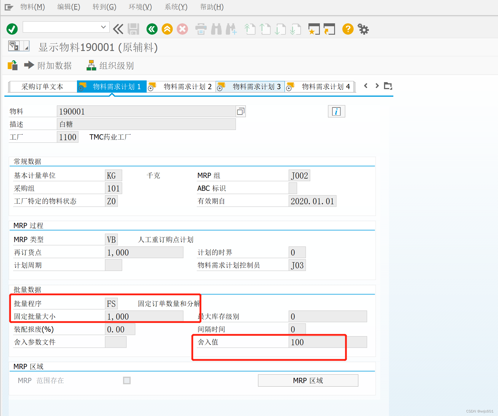Click tab strip left arrow
498x416 pixels.
click(x=366, y=86)
